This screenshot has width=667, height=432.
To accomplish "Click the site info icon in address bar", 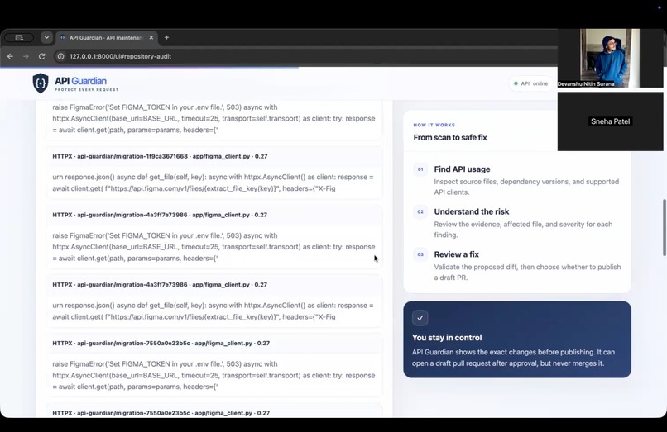I will (61, 56).
